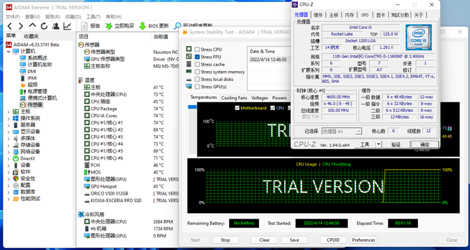Open the 帮助(H) menu in AIDA64

[x=114, y=17]
